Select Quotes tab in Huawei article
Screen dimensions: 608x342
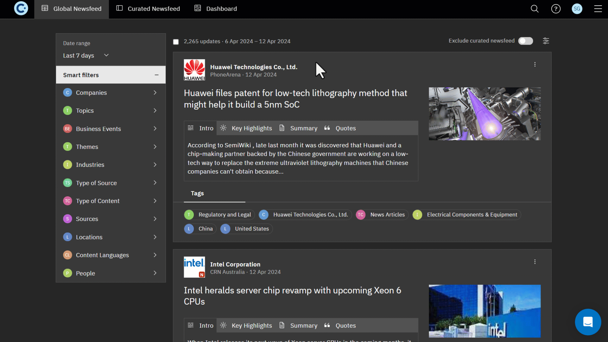pyautogui.click(x=340, y=128)
